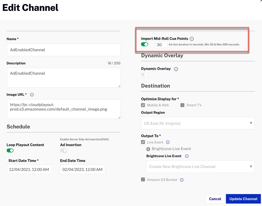Viewport: 262px width, 206px height.
Task: Check the Amazon S3 Bucket checkbox
Action: pyautogui.click(x=143, y=180)
